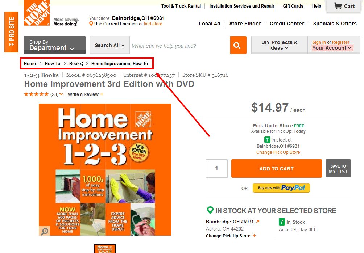Click the orange search magnifier button
Viewport: 364px width, 253px height.
click(x=238, y=45)
